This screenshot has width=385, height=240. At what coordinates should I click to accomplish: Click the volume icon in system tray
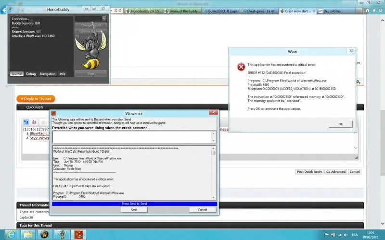tap(346, 235)
